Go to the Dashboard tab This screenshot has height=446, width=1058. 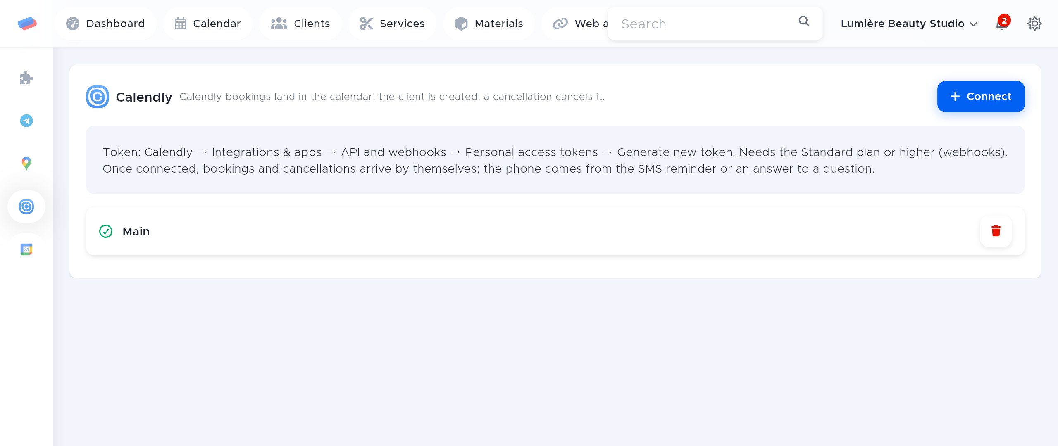[106, 24]
